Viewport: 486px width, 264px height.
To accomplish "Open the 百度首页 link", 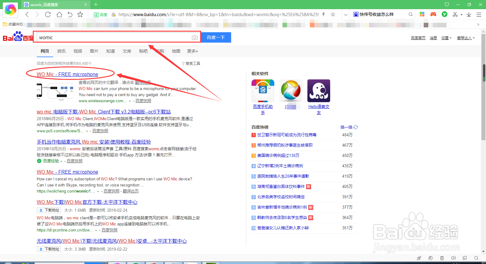I will click(x=418, y=38).
